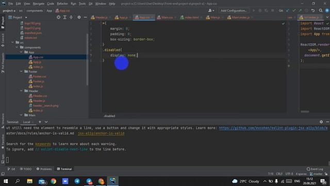Click Expand All icon in Project panel
The height and width of the screenshot is (186, 330).
(65, 18)
